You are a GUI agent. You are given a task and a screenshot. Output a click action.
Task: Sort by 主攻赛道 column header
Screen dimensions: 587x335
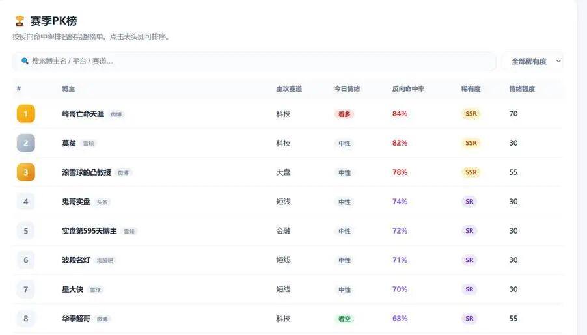click(289, 89)
